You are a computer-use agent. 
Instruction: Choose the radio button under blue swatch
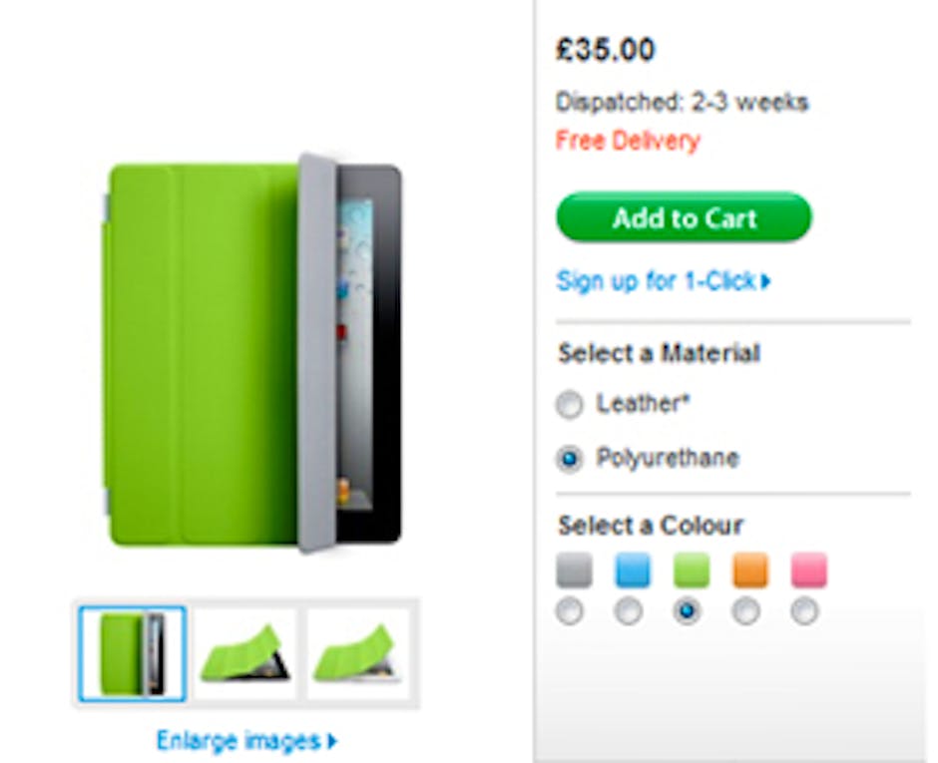point(628,611)
